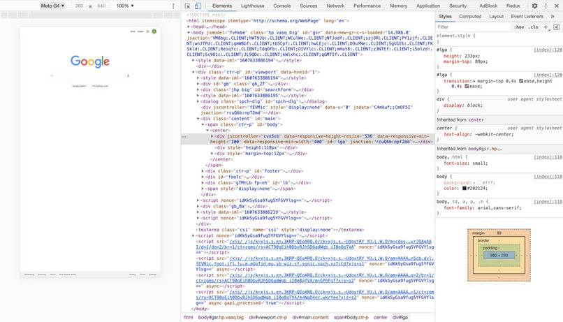
Task: Open the AdBlock tab
Action: click(x=488, y=6)
